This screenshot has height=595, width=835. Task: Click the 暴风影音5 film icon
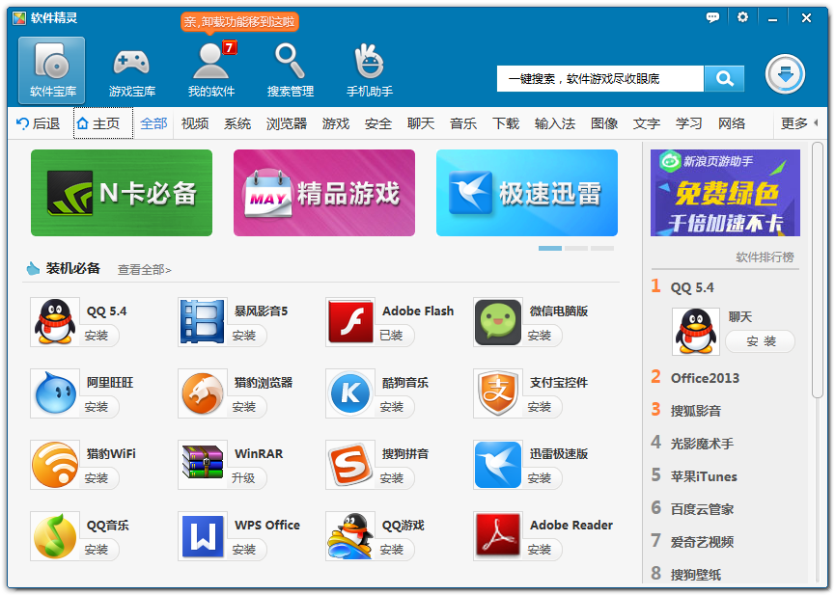tap(203, 322)
